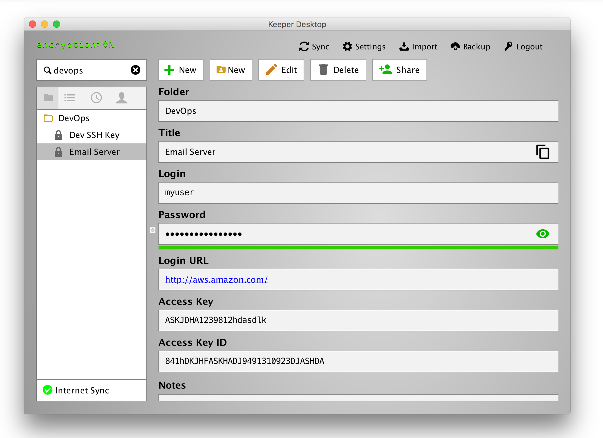Click the Backup cloud button
603x438 pixels.
470,47
